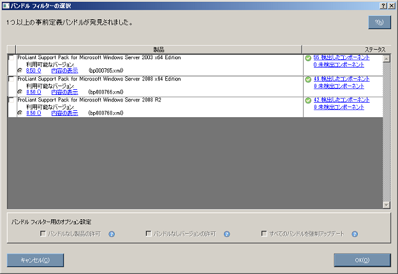Check the Windows Server 2008 x64 bundle checkbox
The width and height of the screenshot is (398, 274).
11,79
